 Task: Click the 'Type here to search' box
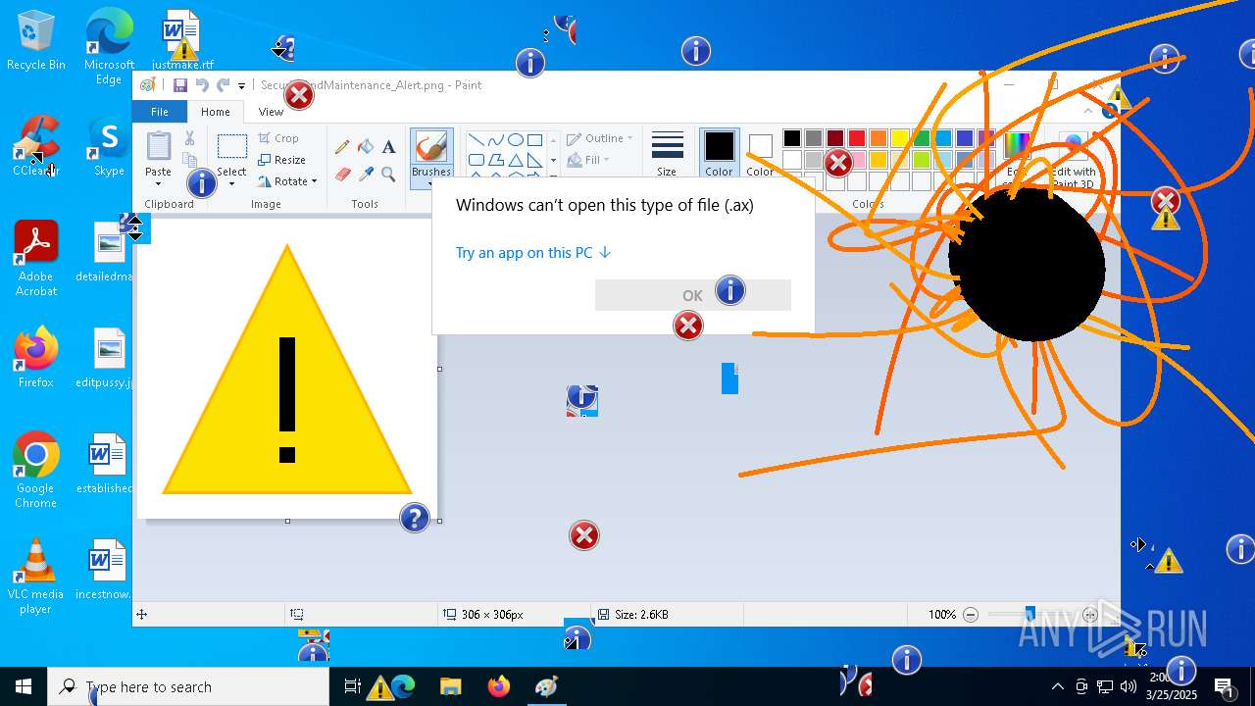tap(188, 686)
